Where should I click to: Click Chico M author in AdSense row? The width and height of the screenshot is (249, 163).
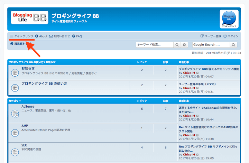pyautogui.click(x=189, y=116)
